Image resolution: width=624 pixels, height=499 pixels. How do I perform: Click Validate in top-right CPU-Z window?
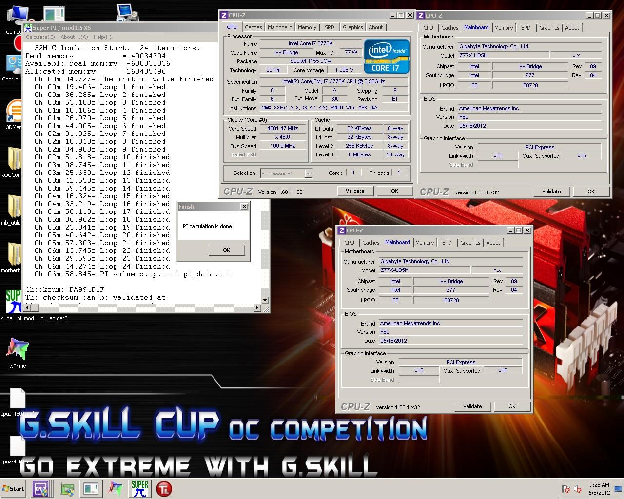[551, 192]
